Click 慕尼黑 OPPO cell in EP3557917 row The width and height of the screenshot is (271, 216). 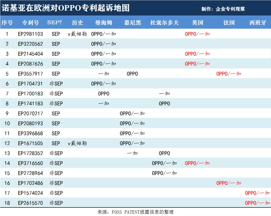[132, 74]
